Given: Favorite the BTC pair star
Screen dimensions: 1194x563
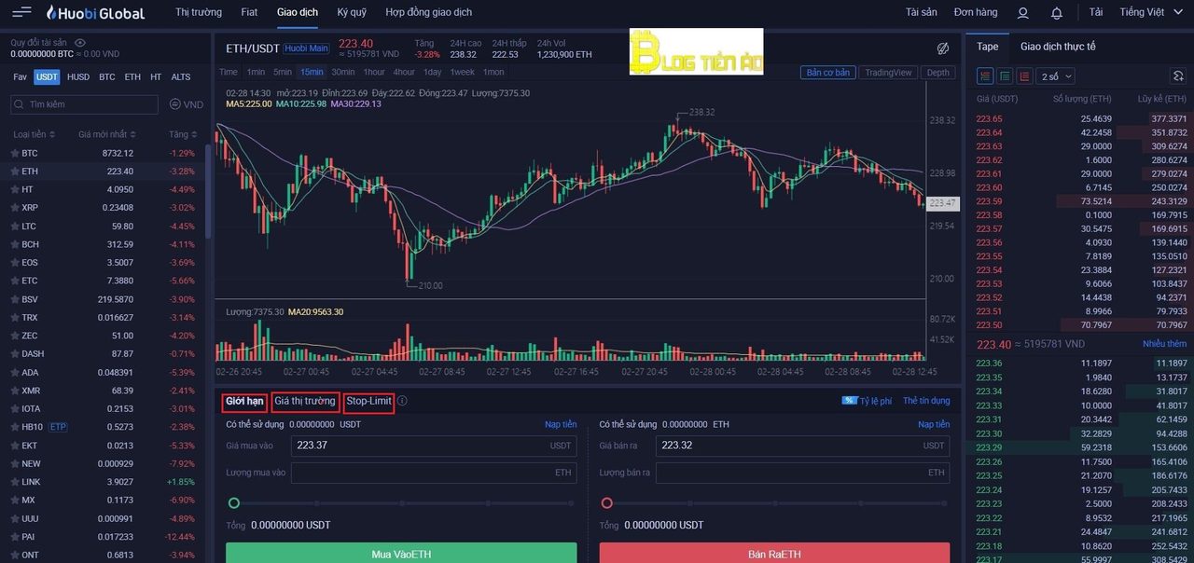Looking at the screenshot, I should coord(15,153).
